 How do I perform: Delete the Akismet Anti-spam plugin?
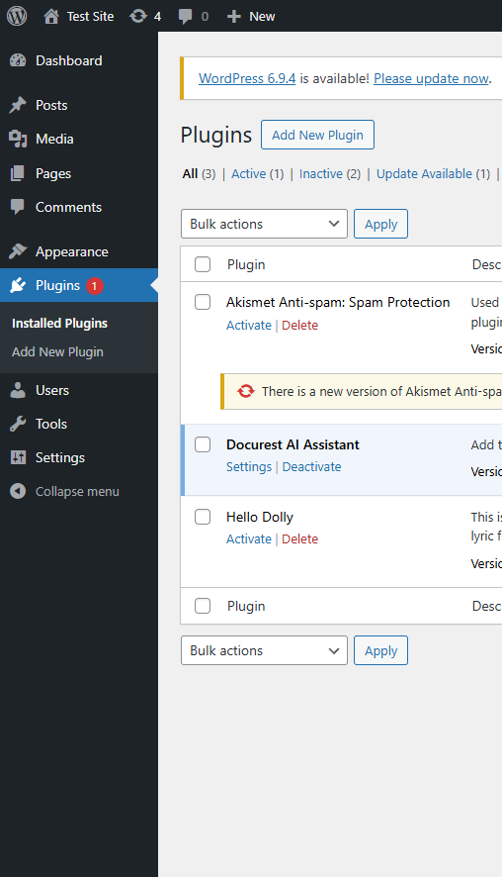pos(299,325)
